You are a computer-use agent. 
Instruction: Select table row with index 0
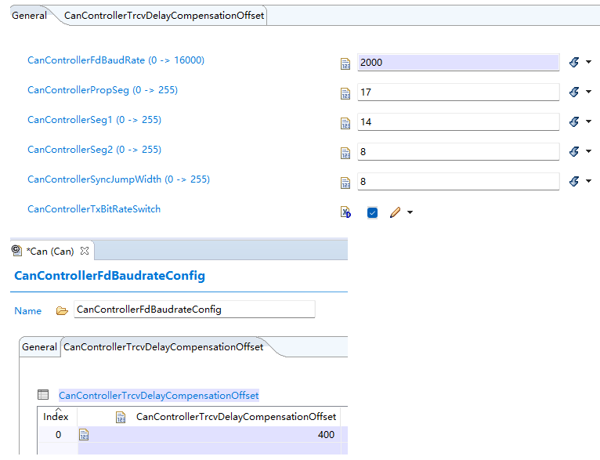point(192,435)
